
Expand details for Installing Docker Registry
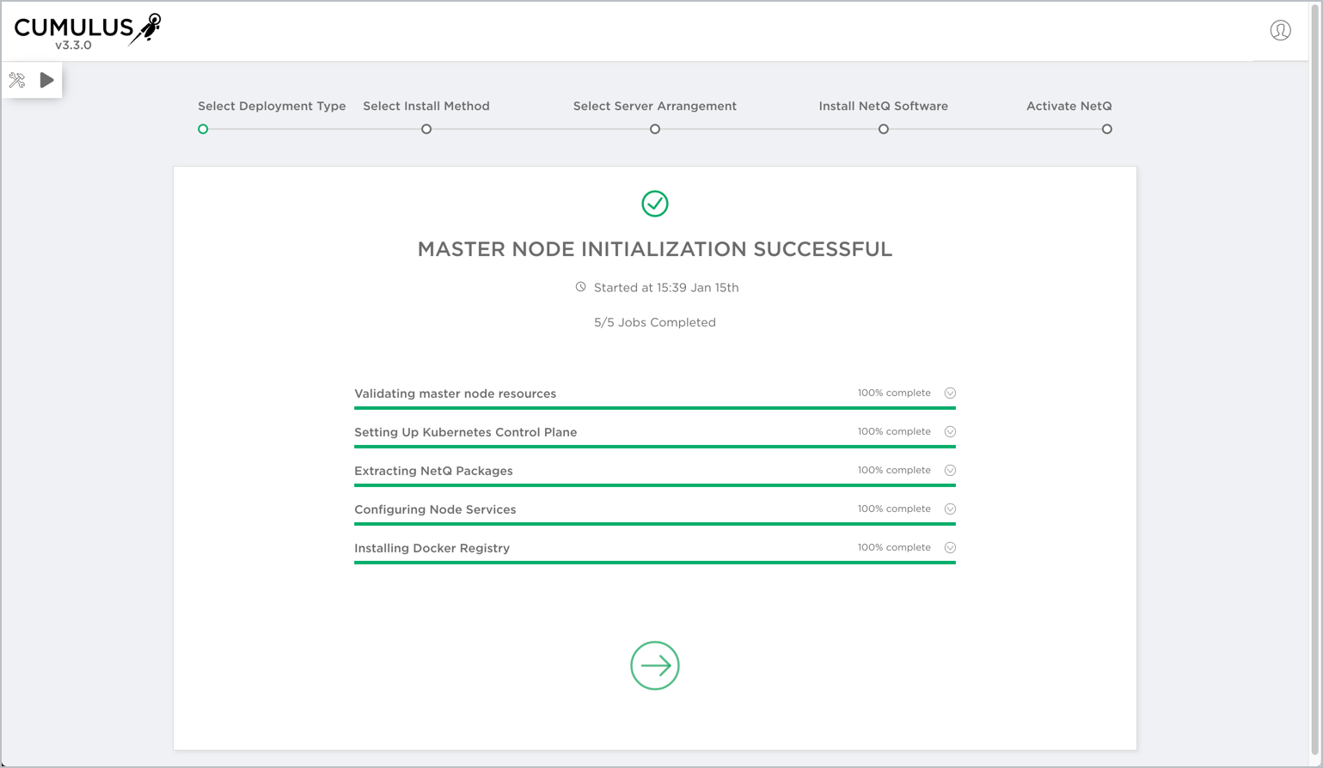pyautogui.click(x=950, y=547)
